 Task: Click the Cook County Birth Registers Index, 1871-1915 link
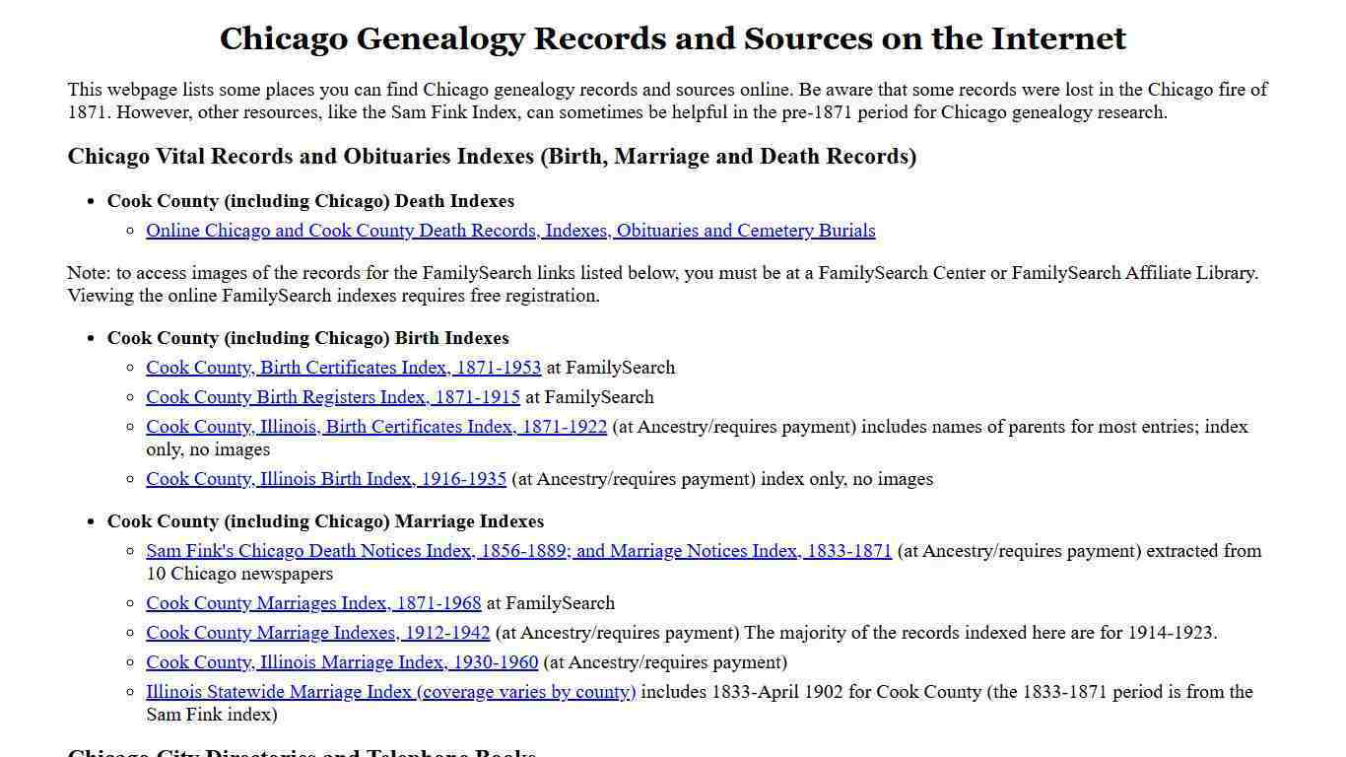coord(333,397)
